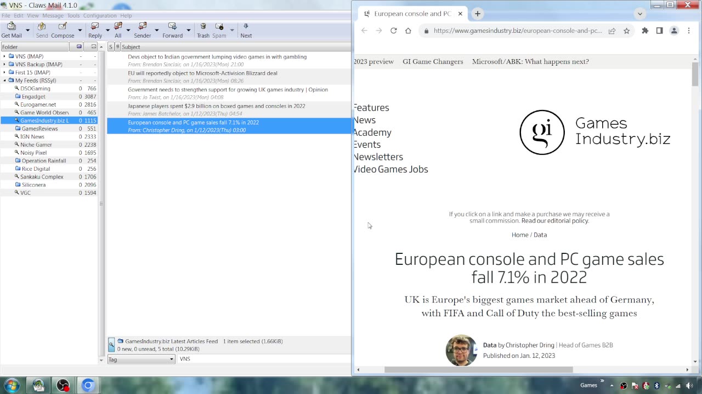Screen dimensions: 702x394
Task: Click the S status column header
Action: [x=111, y=47]
